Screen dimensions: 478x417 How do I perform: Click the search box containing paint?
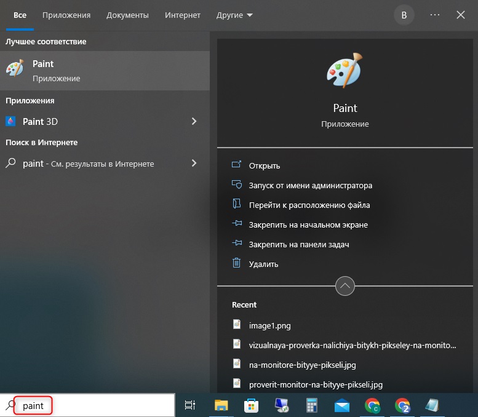(87, 405)
